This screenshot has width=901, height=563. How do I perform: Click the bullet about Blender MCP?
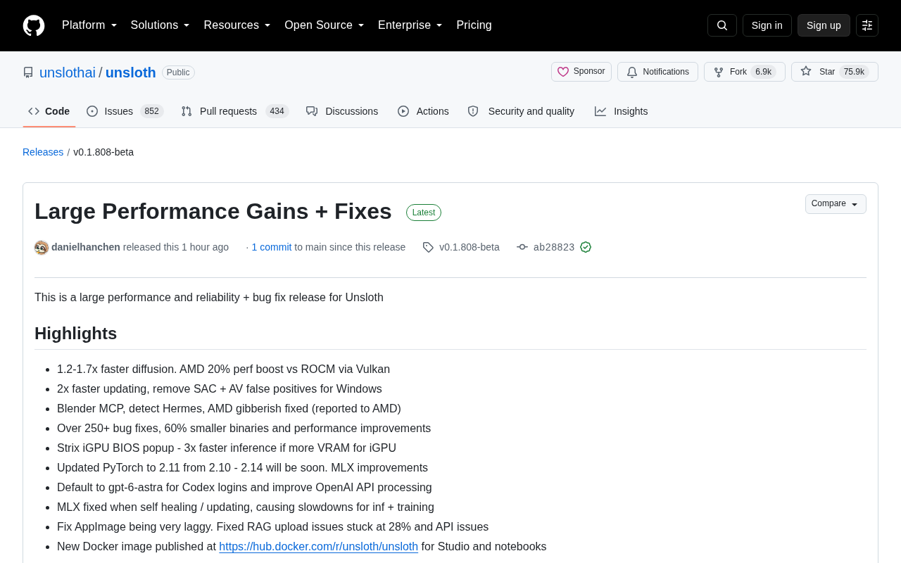click(229, 408)
